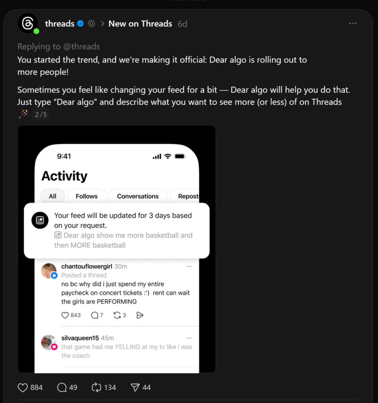Viewport: 378px width, 403px height.
Task: Open replies with the speech bubble icon
Action: (x=61, y=388)
